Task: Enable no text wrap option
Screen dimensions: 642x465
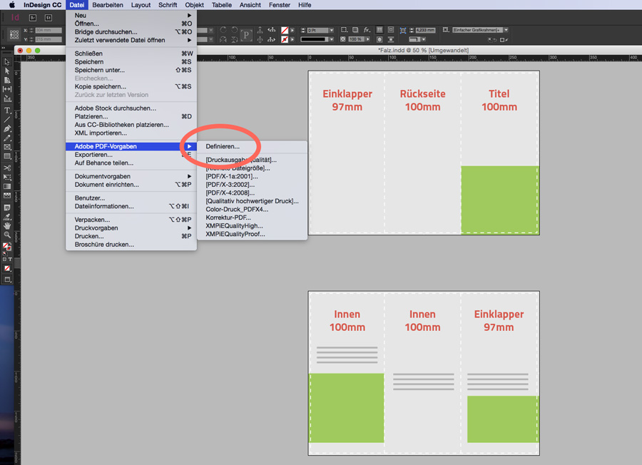Action: (379, 30)
